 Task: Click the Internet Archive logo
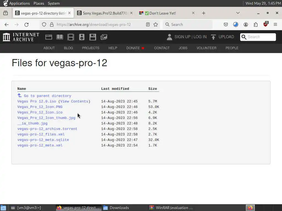[x=21, y=37]
